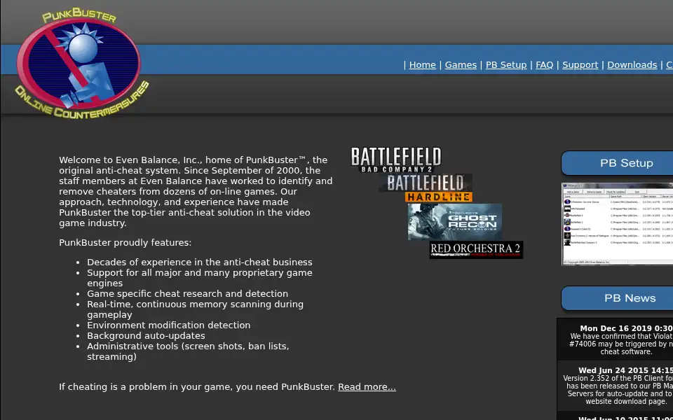The width and height of the screenshot is (673, 420).
Task: Click the Battlefield Hardline logo
Action: tap(426, 188)
